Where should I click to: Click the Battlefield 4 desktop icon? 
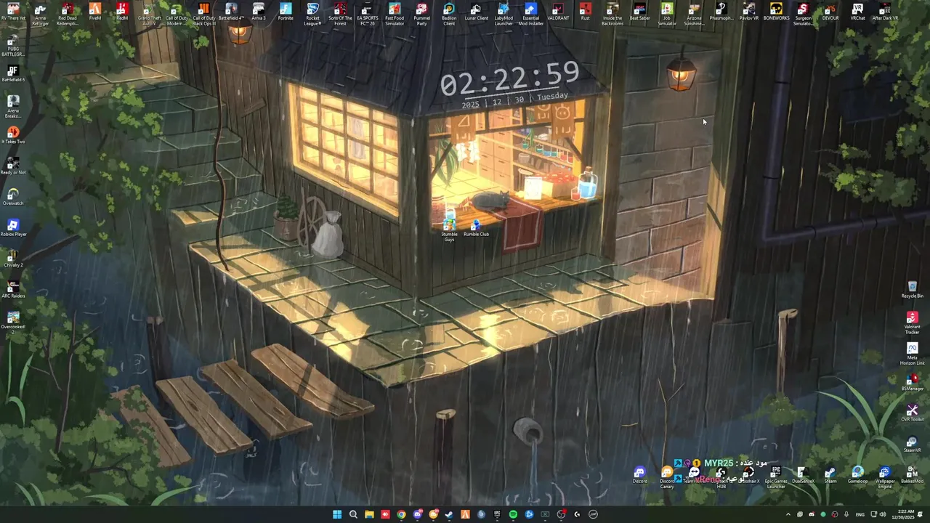231,12
